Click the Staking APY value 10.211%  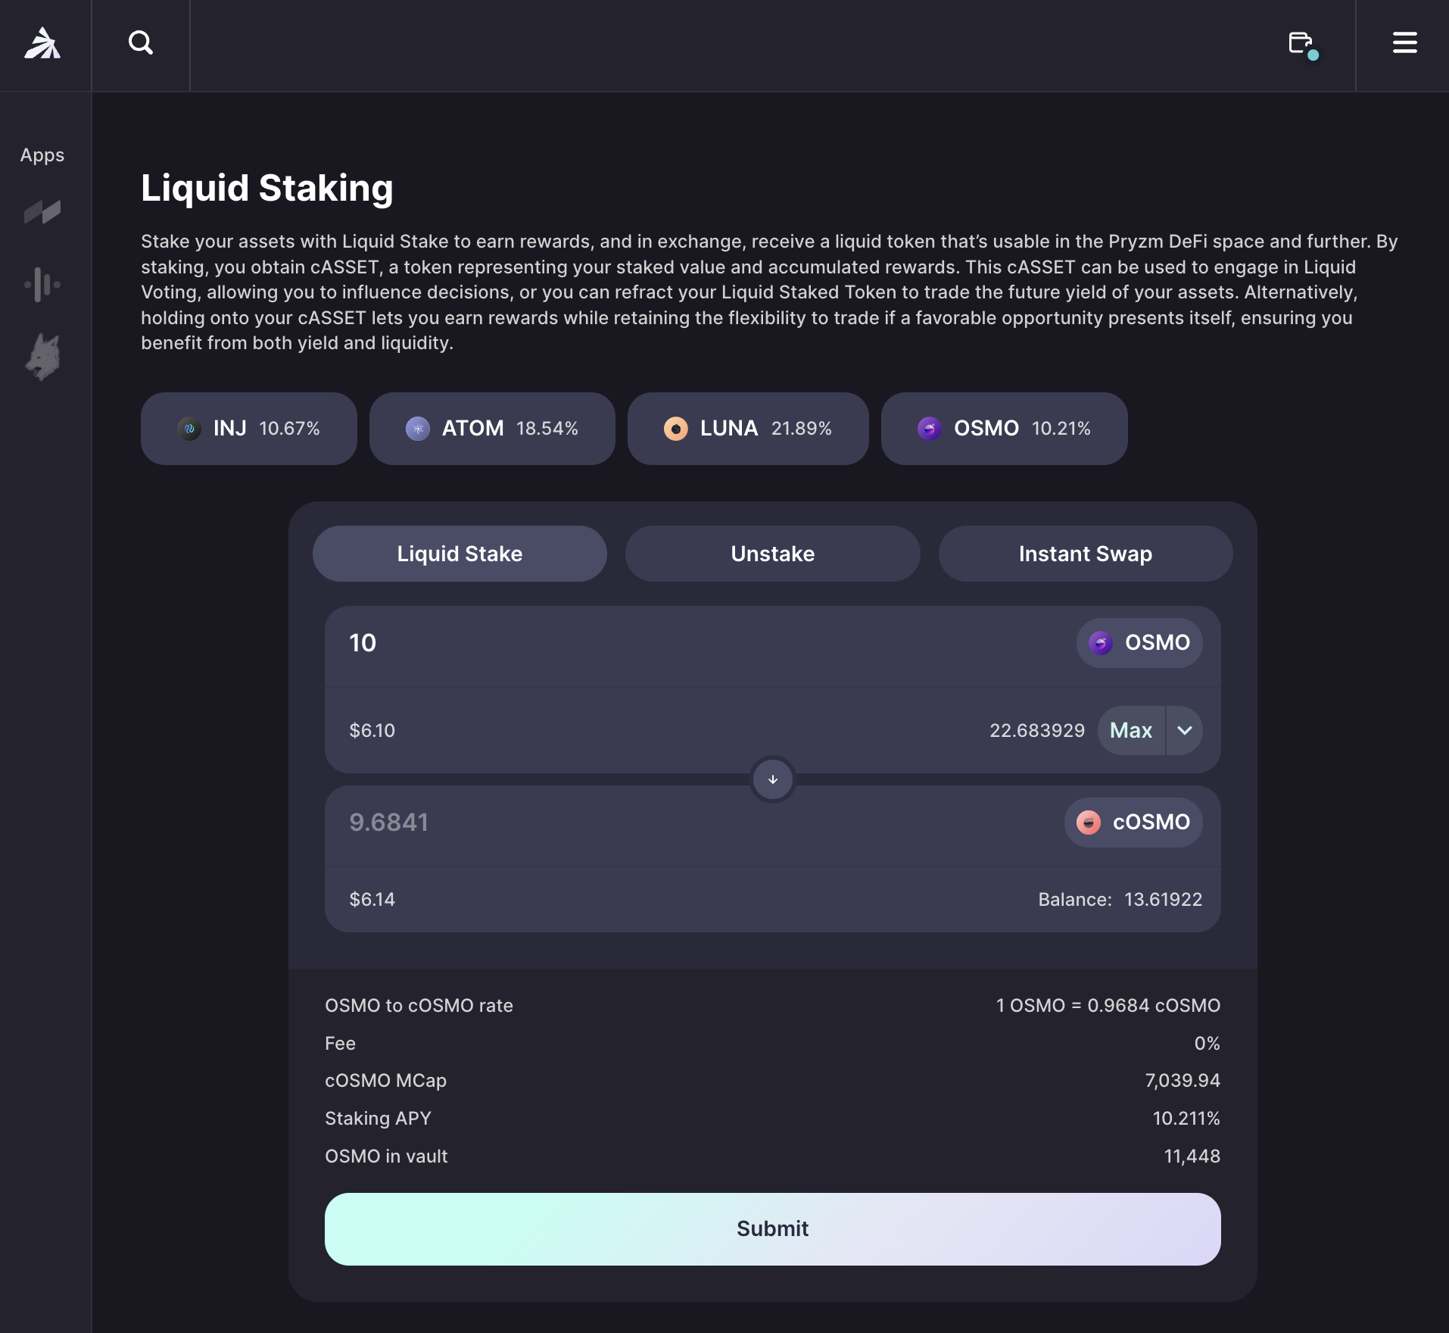point(1186,1119)
